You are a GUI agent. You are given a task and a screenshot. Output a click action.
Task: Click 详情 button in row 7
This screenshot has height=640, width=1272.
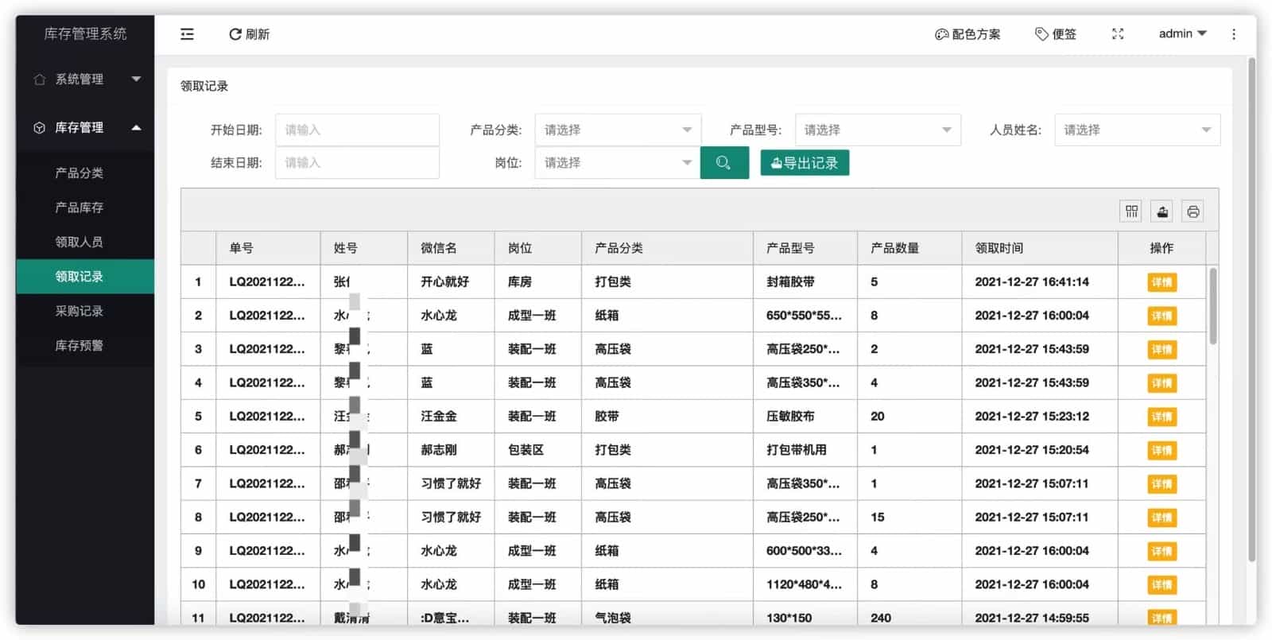point(1161,484)
